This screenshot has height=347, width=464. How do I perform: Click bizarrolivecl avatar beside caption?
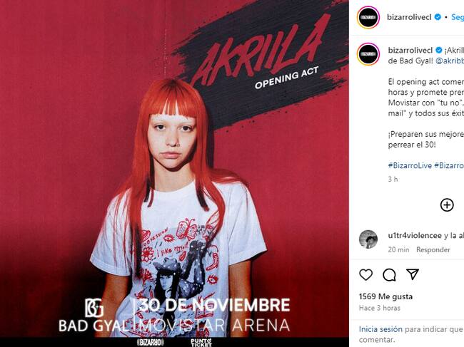[368, 54]
